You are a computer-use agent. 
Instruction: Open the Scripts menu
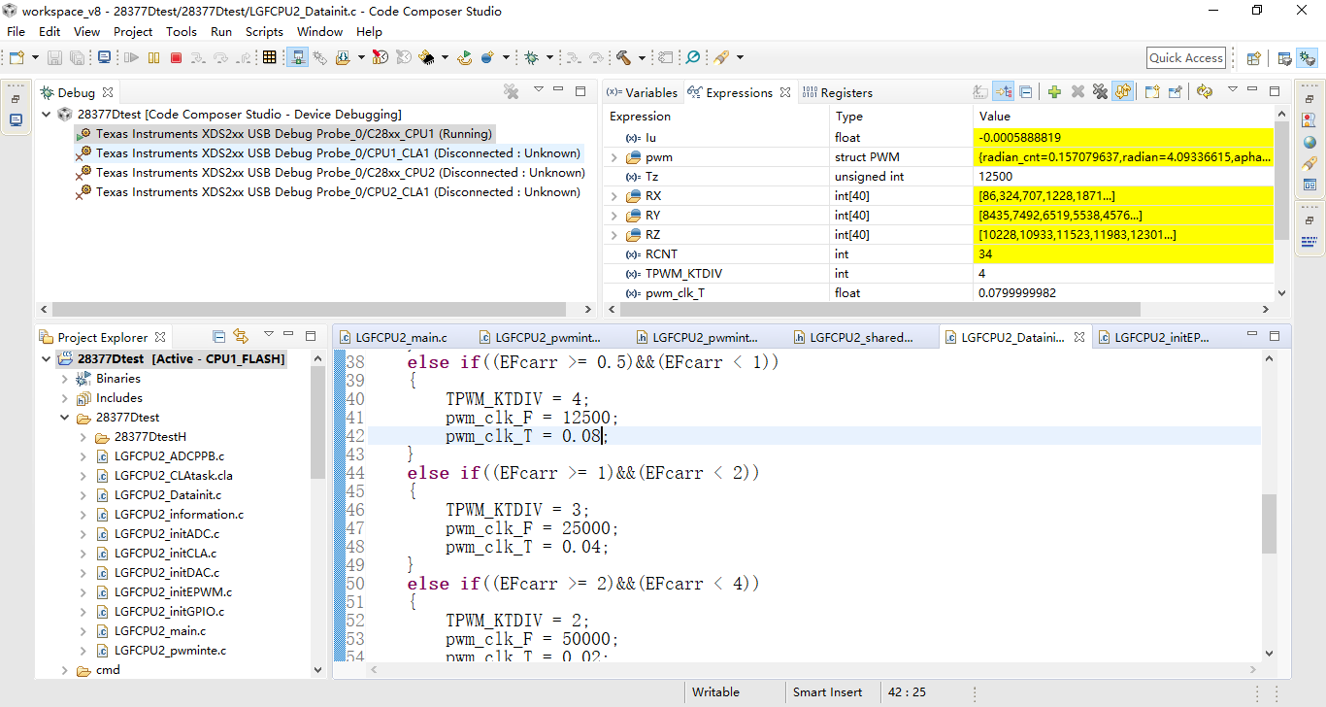pos(264,31)
